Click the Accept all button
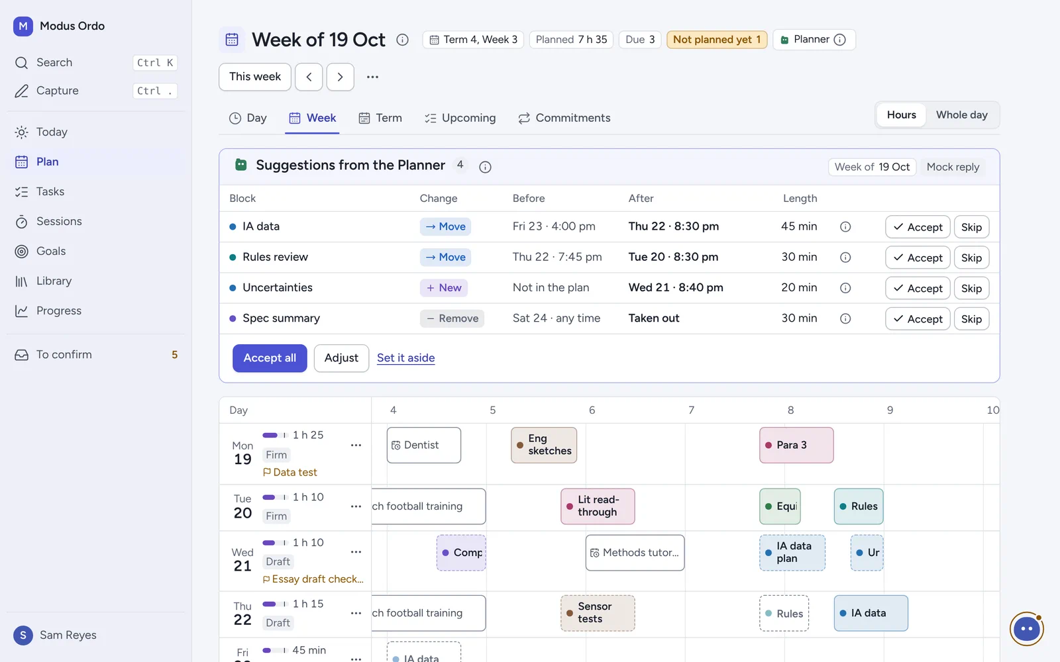The width and height of the screenshot is (1060, 662). (x=270, y=358)
